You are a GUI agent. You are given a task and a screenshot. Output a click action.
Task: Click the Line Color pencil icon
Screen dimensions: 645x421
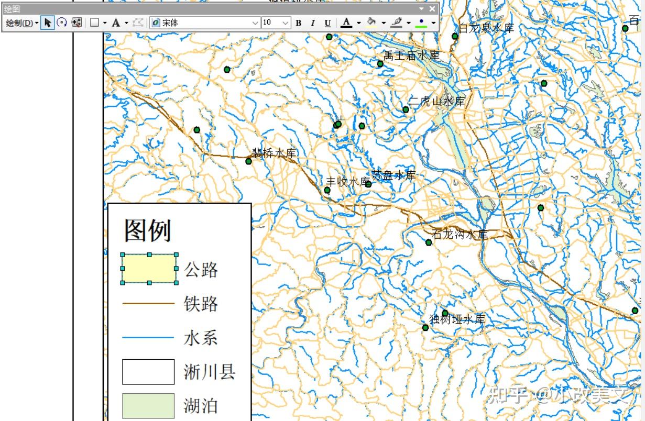[396, 23]
